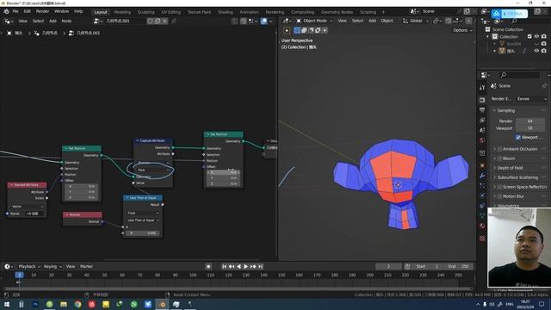Toggle the node editor overlay icon
551x310 pixels.
264,21
